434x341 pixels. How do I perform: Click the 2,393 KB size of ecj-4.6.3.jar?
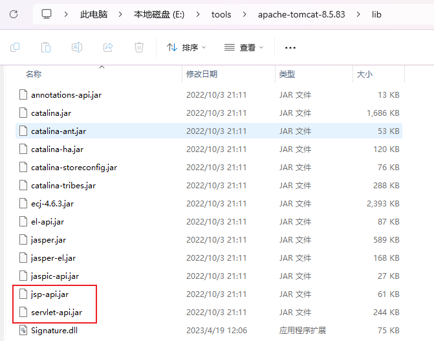point(383,204)
